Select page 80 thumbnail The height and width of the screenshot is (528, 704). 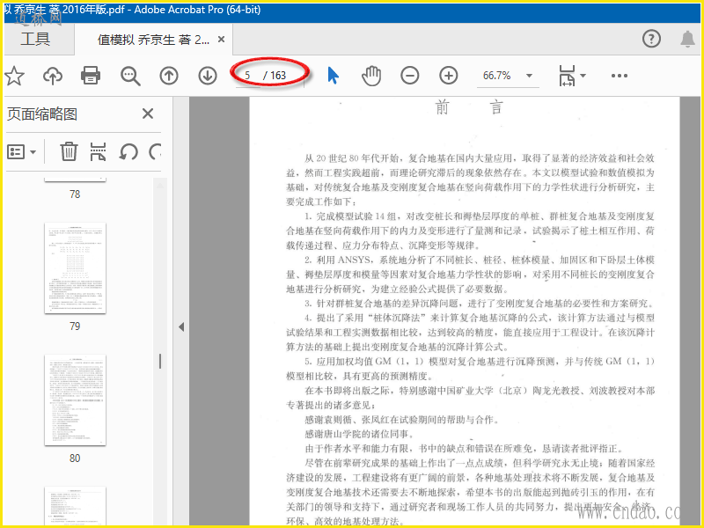point(75,400)
